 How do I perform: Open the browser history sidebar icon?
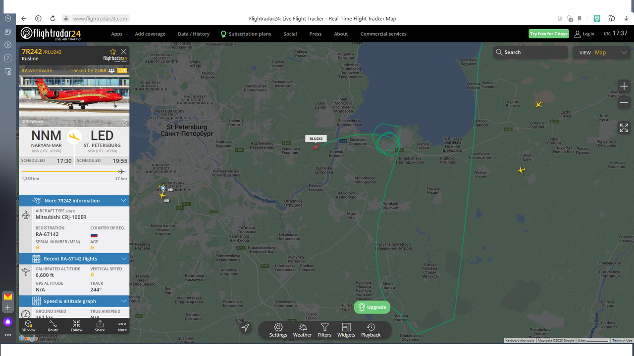pyautogui.click(x=8, y=18)
